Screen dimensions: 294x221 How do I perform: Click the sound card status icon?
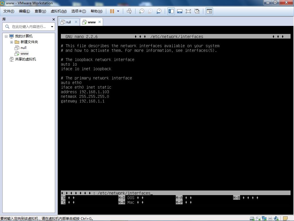[x=276, y=218]
